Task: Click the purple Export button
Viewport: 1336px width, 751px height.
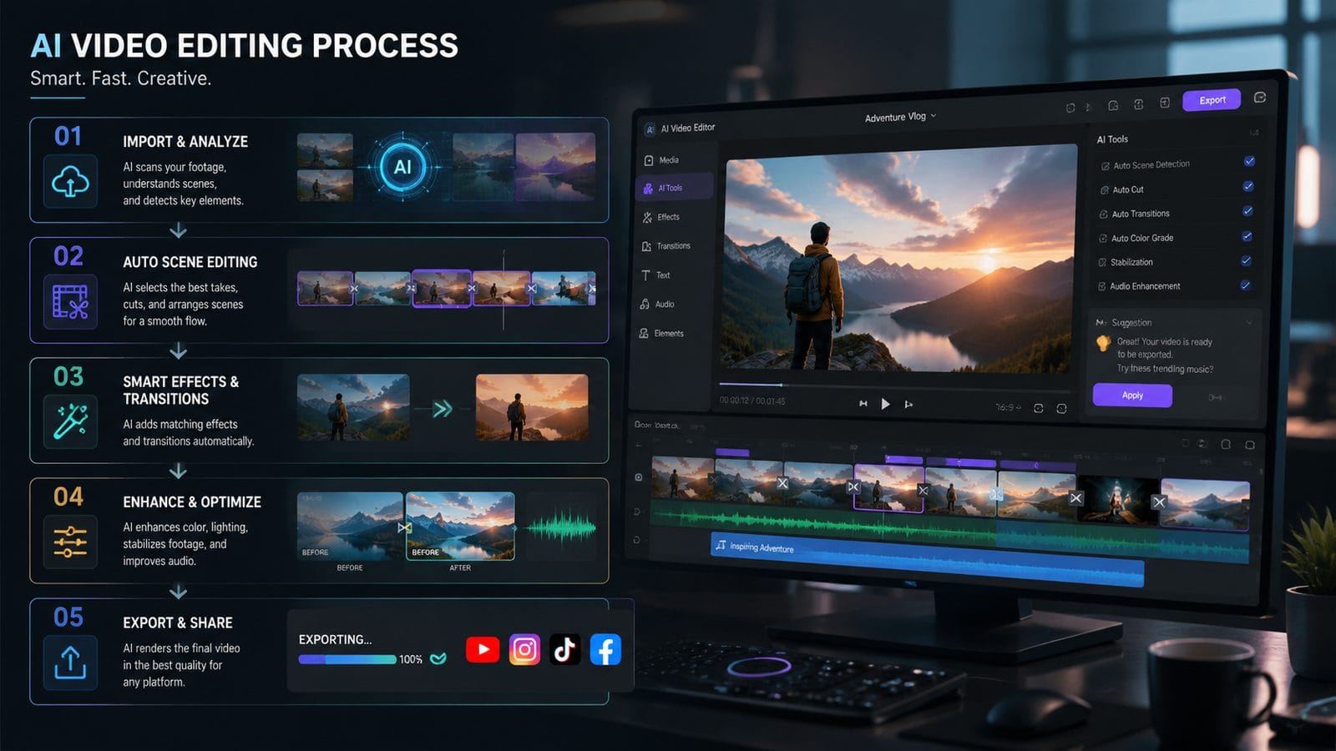Action: coord(1212,100)
